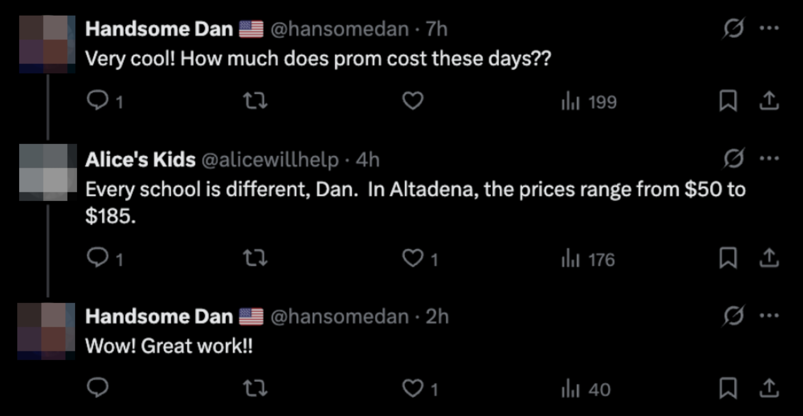Like the "How much does prom cost" tweet
Viewport: 803px width, 416px height.
(x=413, y=100)
